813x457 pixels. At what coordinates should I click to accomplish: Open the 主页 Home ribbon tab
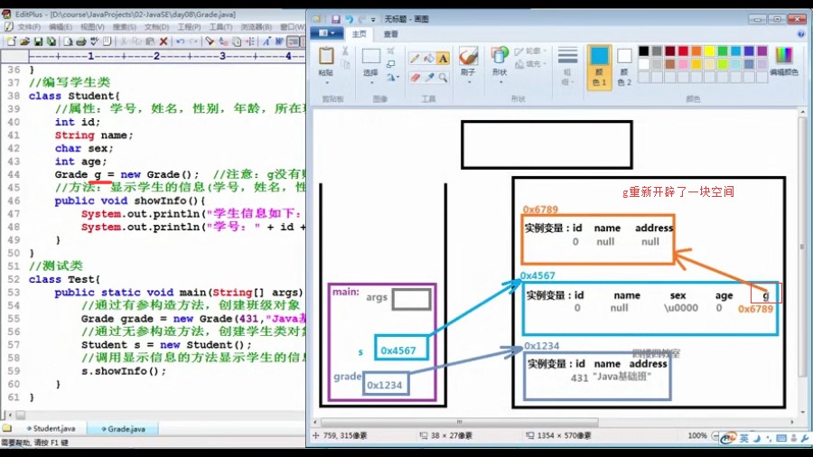coord(359,34)
